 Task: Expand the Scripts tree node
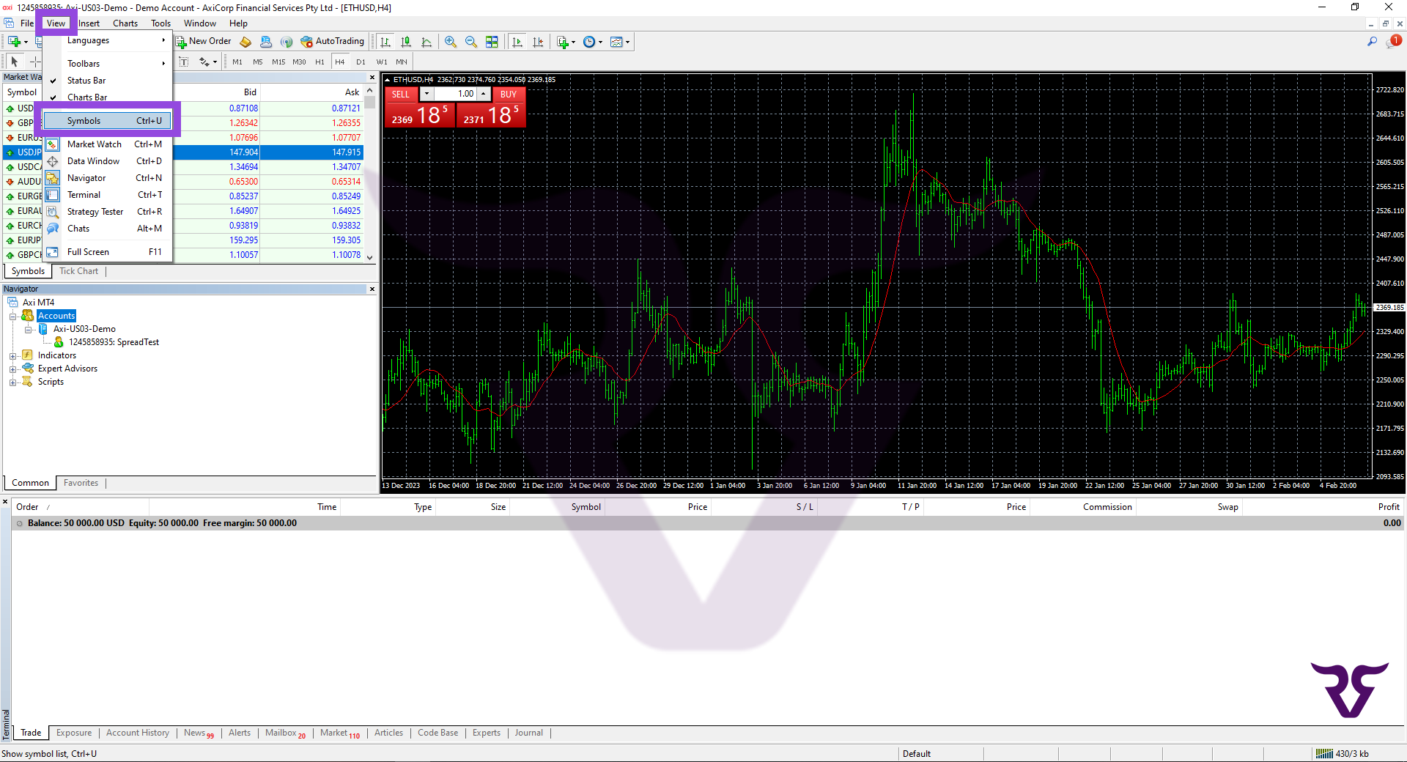12,382
